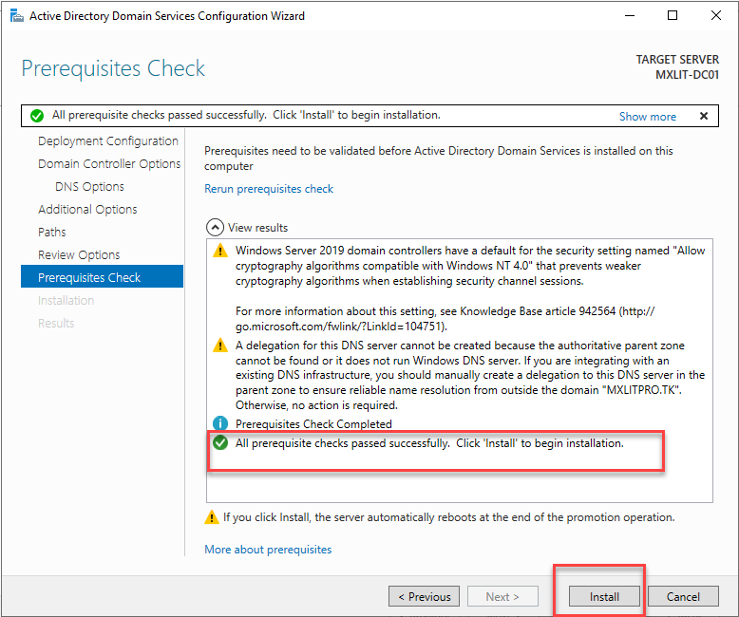This screenshot has height=617, width=739.
Task: Open More about prerequisites link
Action: pos(268,550)
